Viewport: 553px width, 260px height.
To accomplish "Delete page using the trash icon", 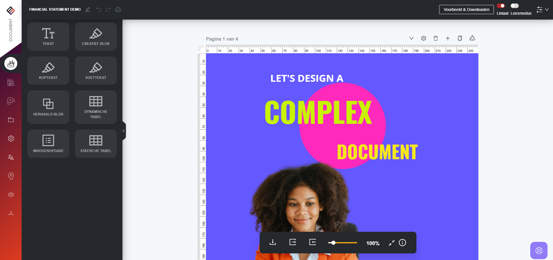I will tap(435, 38).
